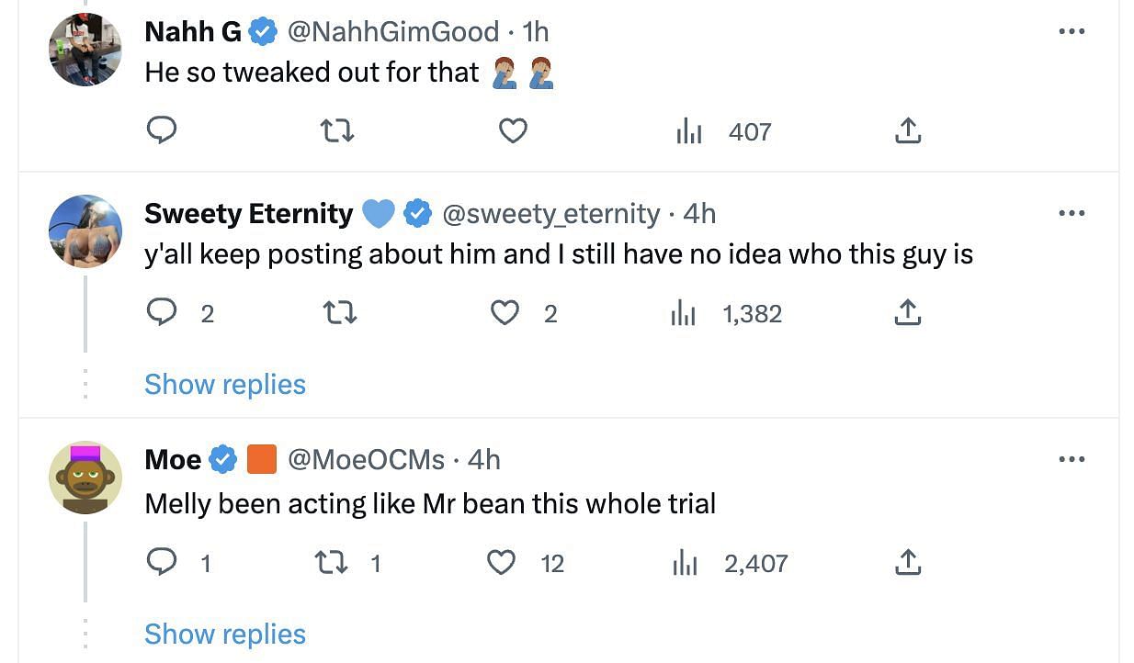This screenshot has height=663, width=1134.
Task: Retweet Moe's Mr bean tweet
Action: tap(347, 562)
